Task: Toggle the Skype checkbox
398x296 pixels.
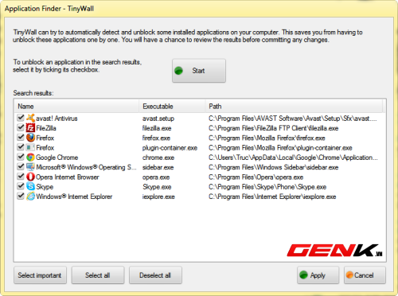Action: click(x=21, y=186)
